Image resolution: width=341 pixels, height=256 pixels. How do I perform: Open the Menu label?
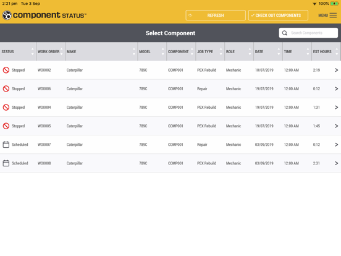(323, 15)
